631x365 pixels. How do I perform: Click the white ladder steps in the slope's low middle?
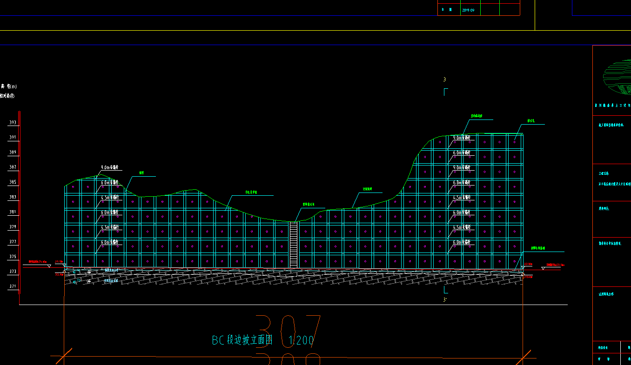click(294, 245)
